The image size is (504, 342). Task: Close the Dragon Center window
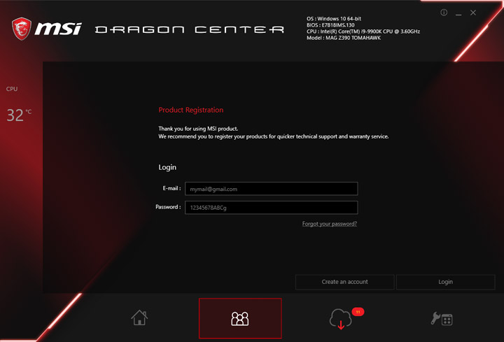click(x=473, y=13)
